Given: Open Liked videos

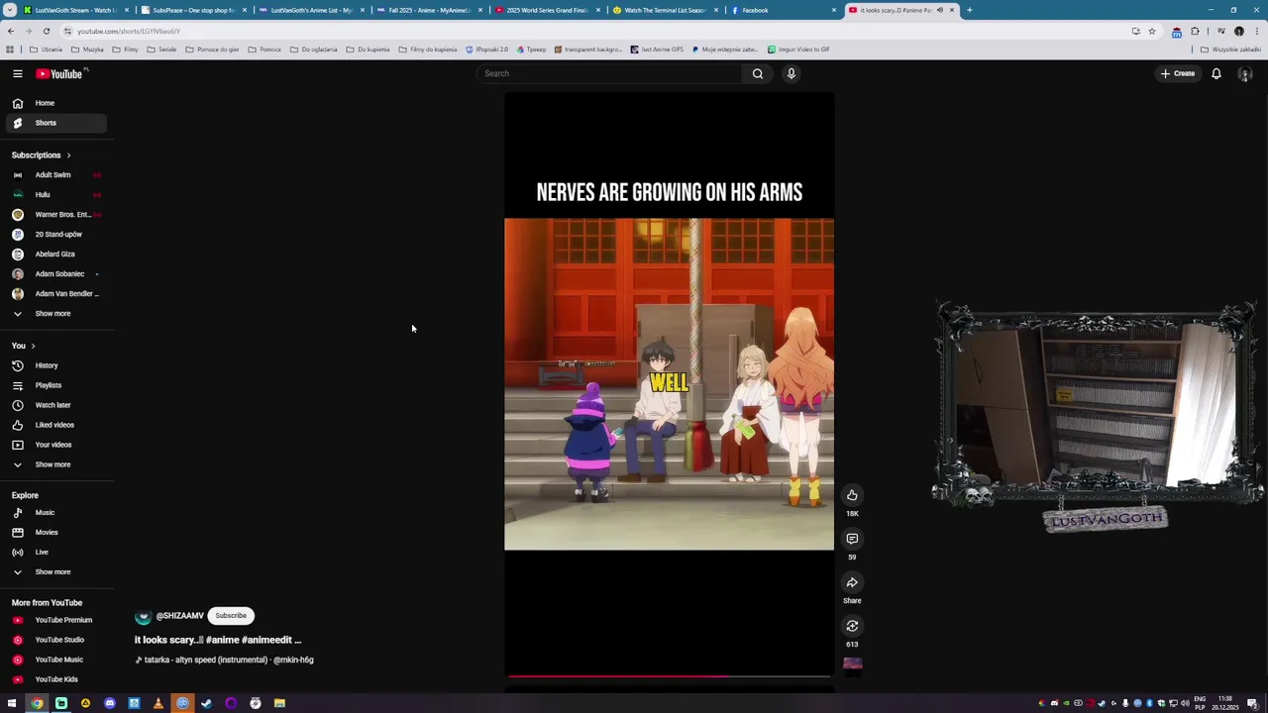Looking at the screenshot, I should coord(55,425).
